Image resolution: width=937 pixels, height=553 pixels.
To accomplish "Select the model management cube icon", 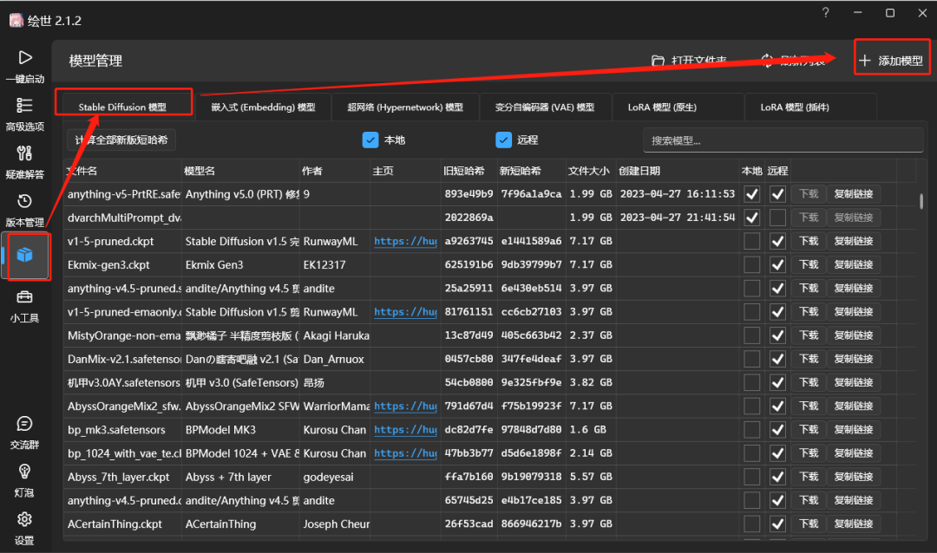I will [24, 255].
